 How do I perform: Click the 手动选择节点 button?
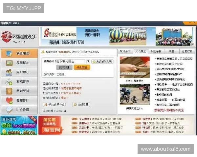[x=55, y=104]
